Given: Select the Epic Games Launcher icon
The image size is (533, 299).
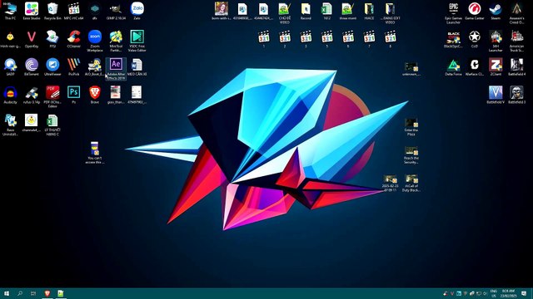Looking at the screenshot, I should pos(453,13).
